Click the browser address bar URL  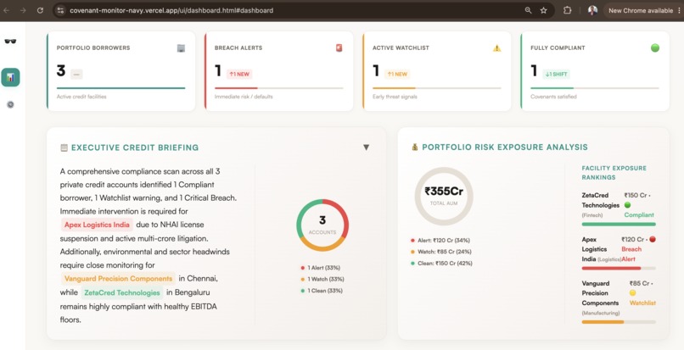(171, 10)
